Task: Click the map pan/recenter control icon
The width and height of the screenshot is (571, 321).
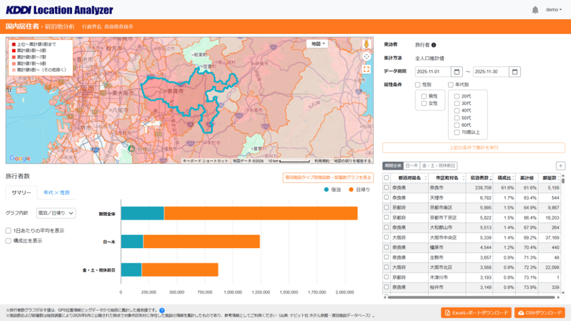Action: click(x=366, y=56)
